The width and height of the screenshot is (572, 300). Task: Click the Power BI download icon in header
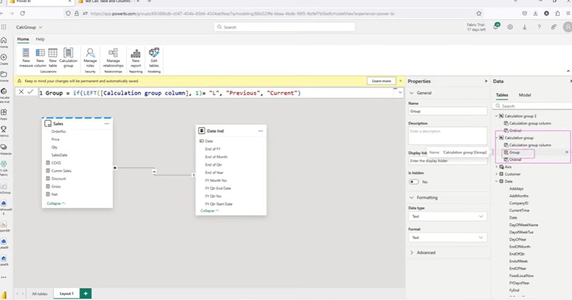(525, 27)
